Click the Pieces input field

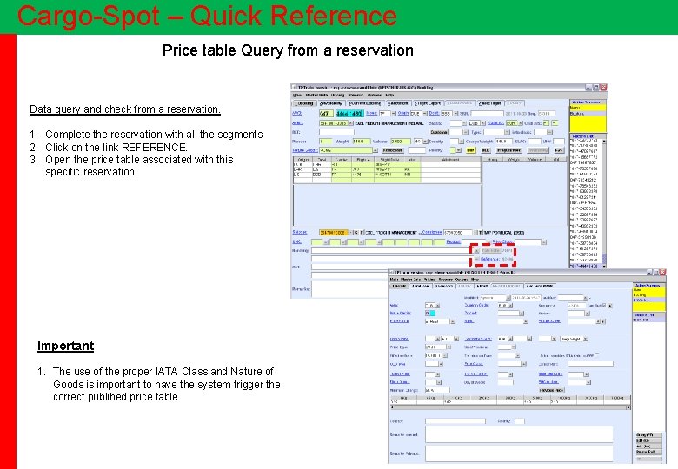click(326, 142)
